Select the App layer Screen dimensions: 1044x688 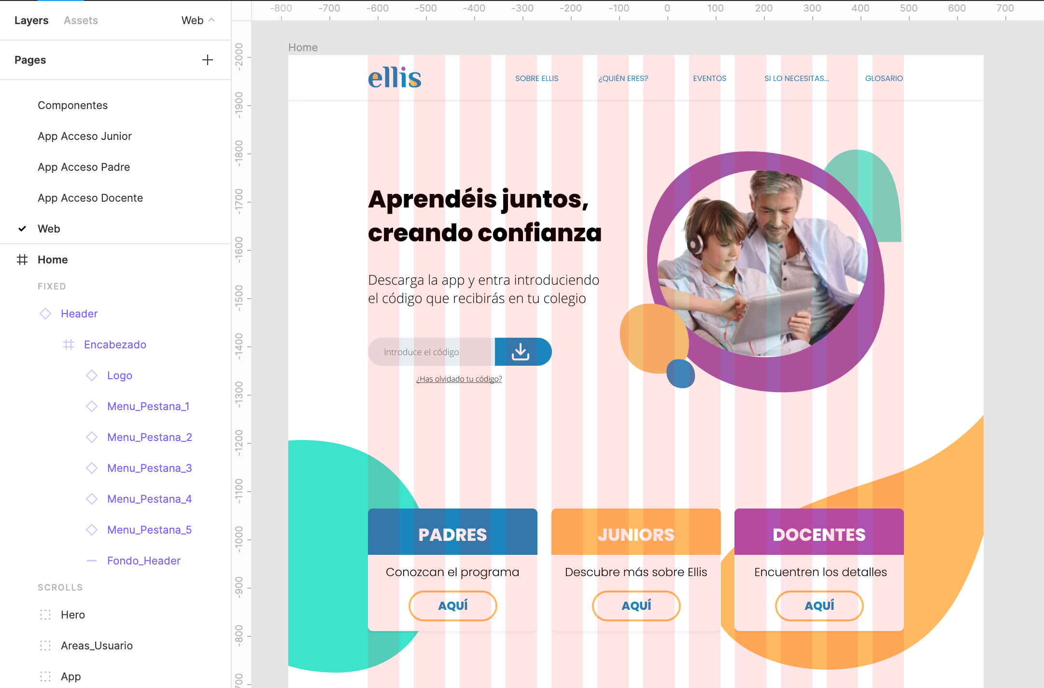71,676
